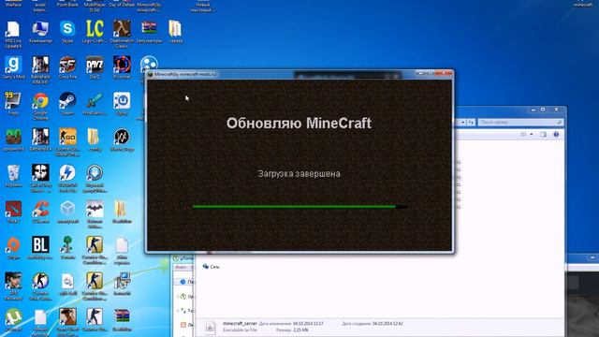Image resolution: width=599 pixels, height=337 pixels.
Task: Launch Fraps from the desktop
Action: (13, 101)
